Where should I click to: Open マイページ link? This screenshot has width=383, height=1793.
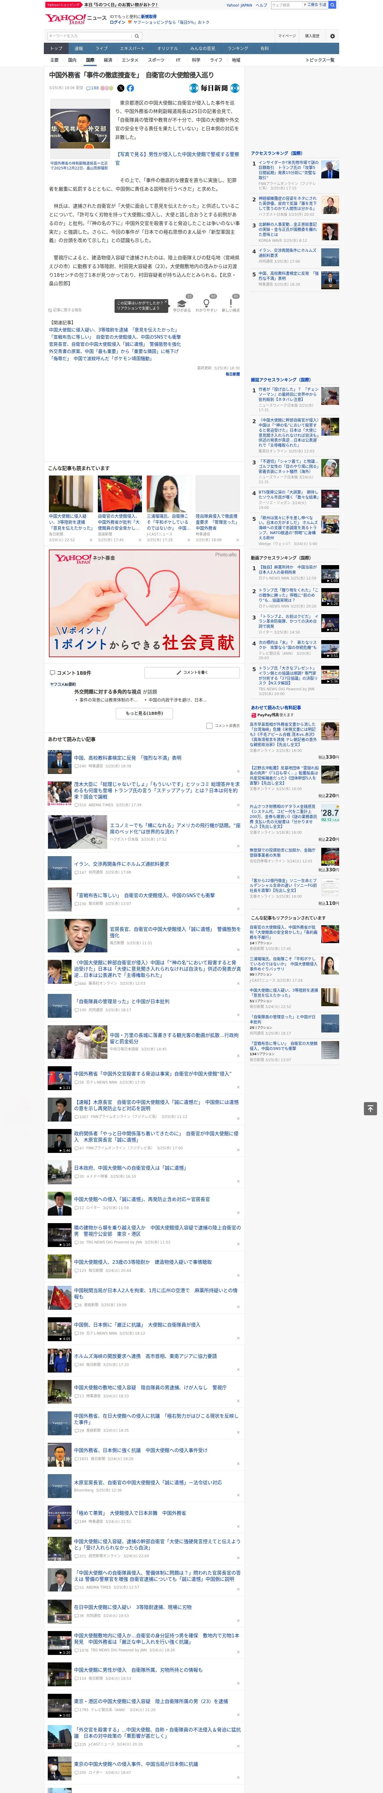point(287,36)
